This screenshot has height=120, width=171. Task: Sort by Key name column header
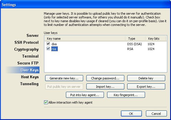[x=85, y=39]
